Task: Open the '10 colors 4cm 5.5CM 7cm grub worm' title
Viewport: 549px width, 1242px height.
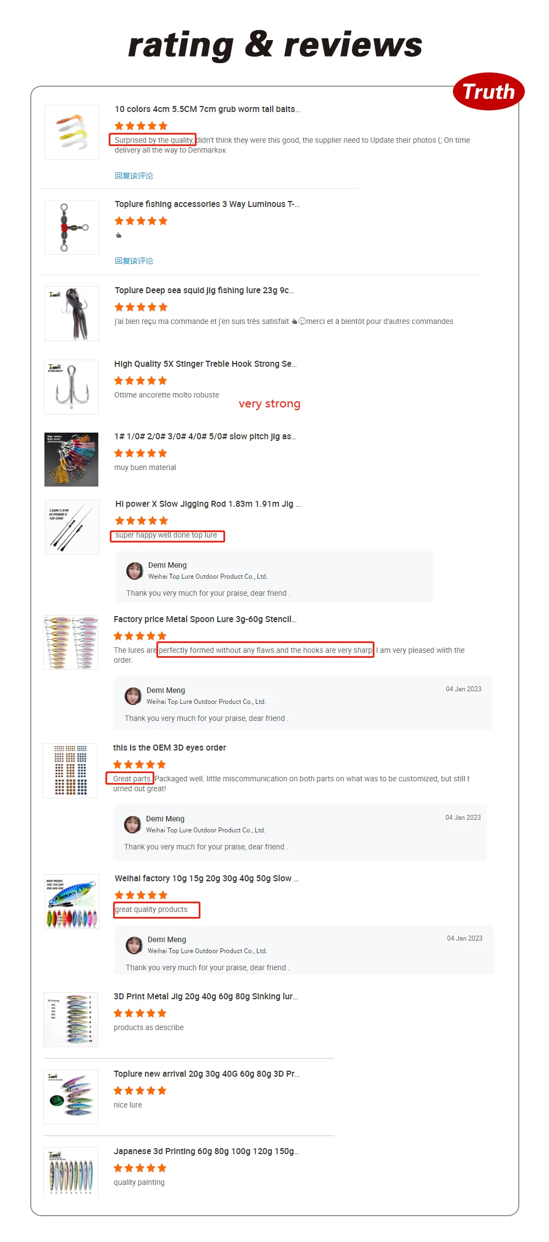Action: coord(207,109)
